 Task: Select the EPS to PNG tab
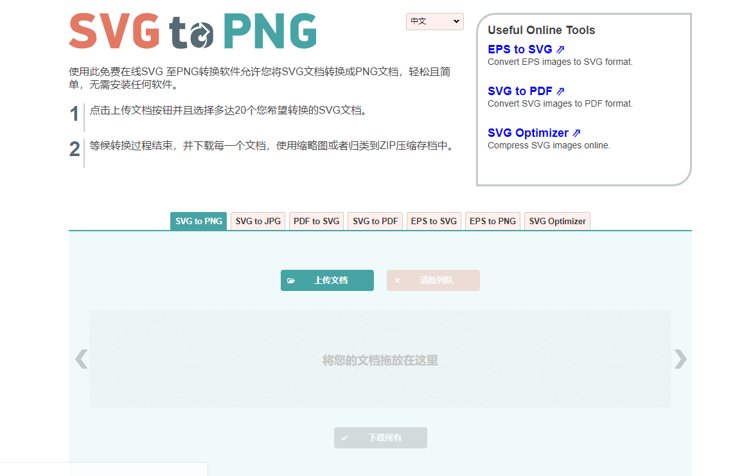coord(492,220)
